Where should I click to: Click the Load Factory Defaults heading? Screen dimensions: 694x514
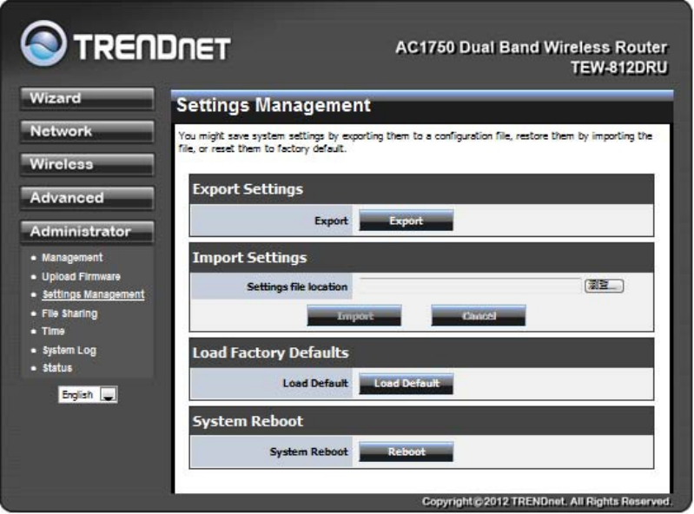(270, 353)
